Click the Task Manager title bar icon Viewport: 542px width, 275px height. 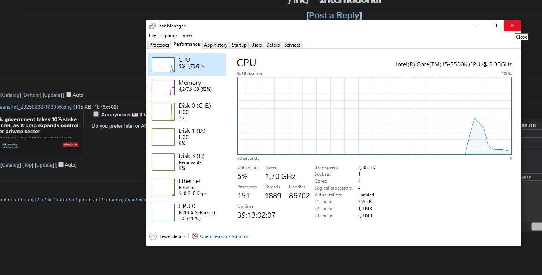coord(153,26)
